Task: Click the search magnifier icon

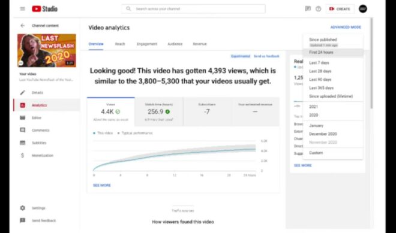Action: coord(128,9)
